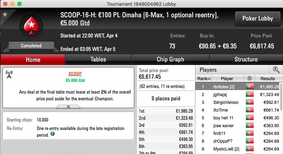Select the Home tab
283x154 pixels.
tap(33, 60)
